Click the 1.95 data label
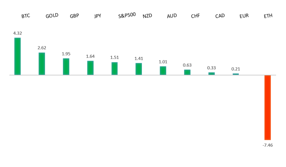 coord(66,54)
